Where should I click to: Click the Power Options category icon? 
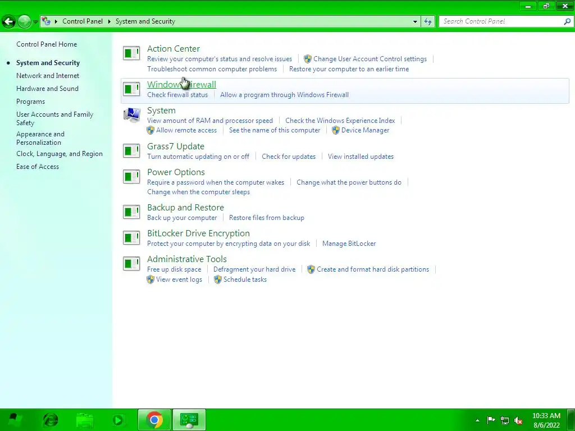[x=131, y=177]
